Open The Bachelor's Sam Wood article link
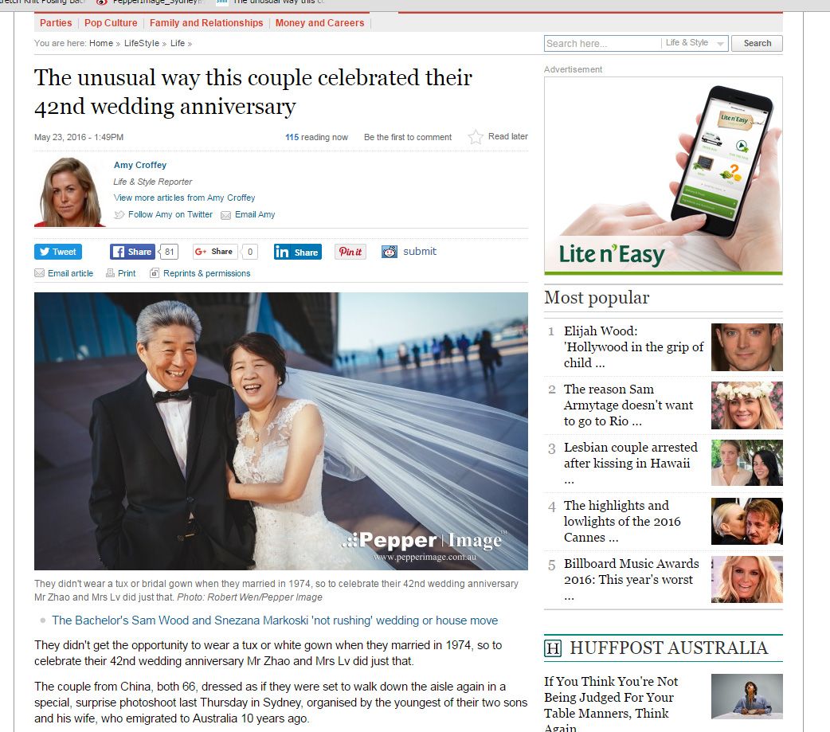The width and height of the screenshot is (830, 732). pos(275,620)
